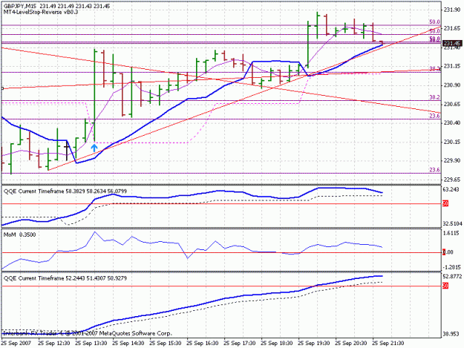This screenshot has width=464, height=348.
Task: Click the 25 Sep 12:30 time label
Action: point(54,344)
